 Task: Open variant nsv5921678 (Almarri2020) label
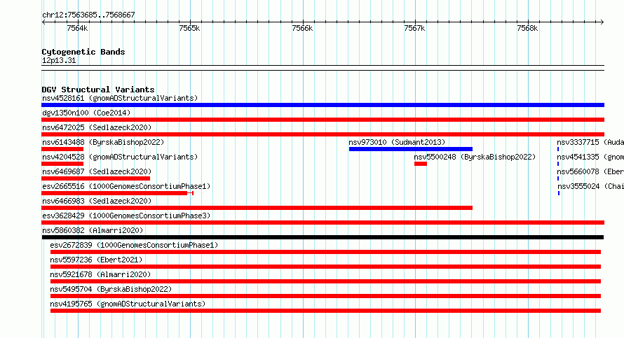[x=100, y=274]
